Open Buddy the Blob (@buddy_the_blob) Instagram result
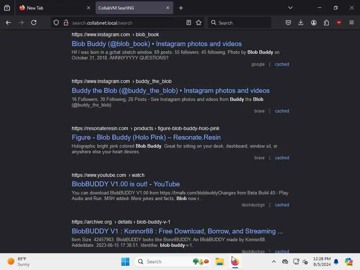360x270 pixels. (171, 91)
